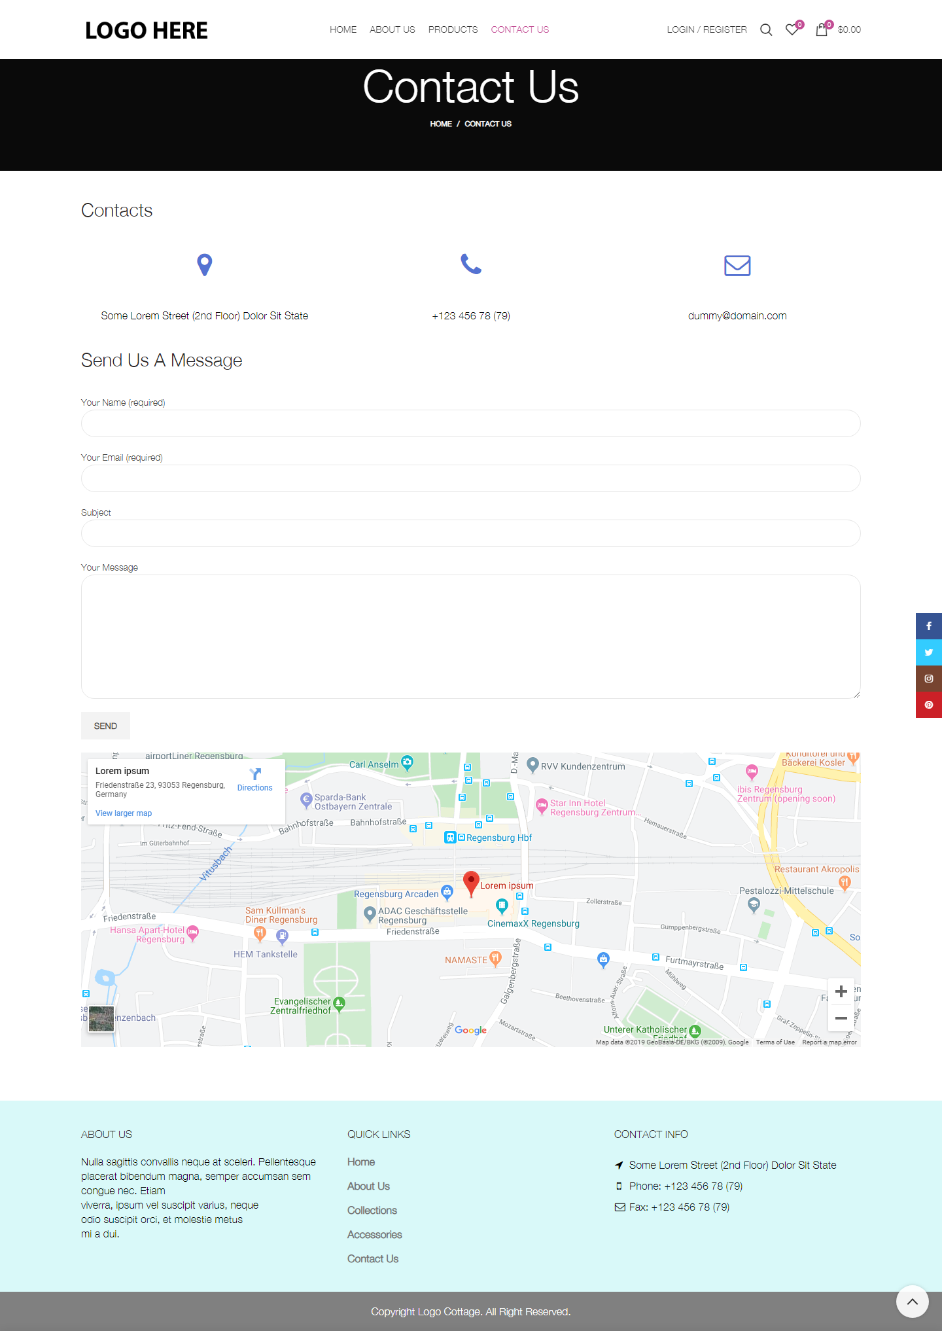Click the Twitter social side icon
The image size is (942, 1331).
pos(928,652)
